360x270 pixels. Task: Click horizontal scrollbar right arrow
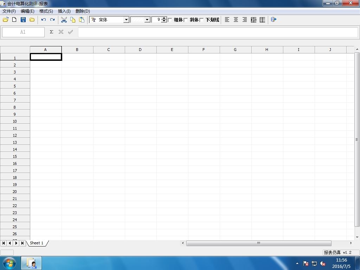tap(351, 243)
